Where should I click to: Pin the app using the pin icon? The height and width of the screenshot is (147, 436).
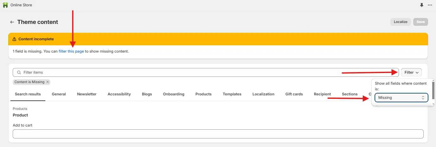(x=421, y=5)
